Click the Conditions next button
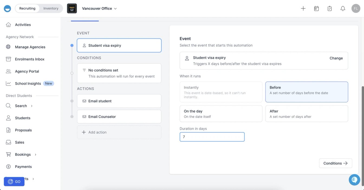This screenshot has width=364, height=190. 336,163
